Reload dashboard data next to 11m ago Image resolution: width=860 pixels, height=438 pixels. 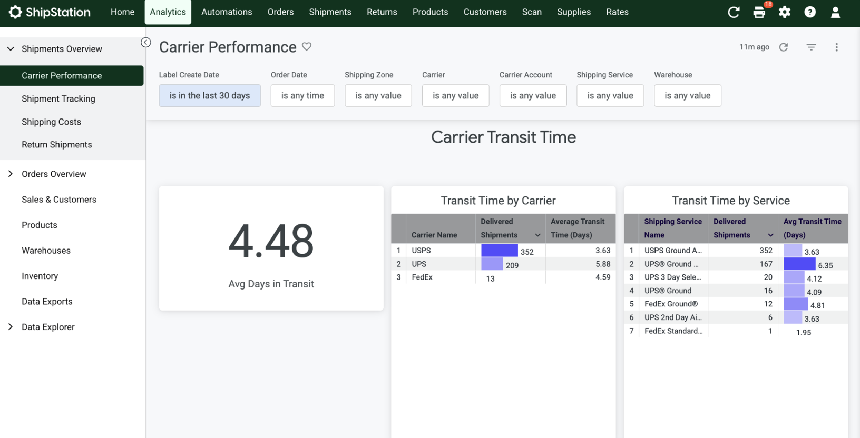784,47
